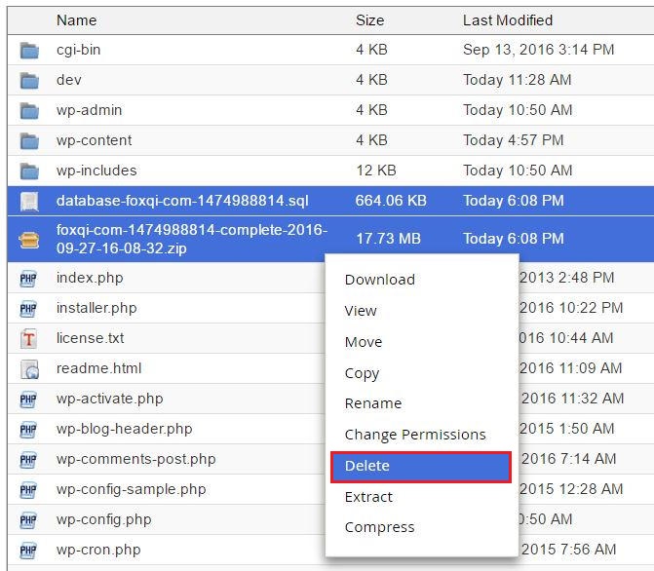This screenshot has width=654, height=571.
Task: Select the wp-config-sample.php file name
Action: click(x=132, y=489)
